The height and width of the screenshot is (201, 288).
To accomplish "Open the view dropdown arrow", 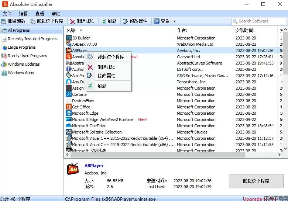I will 174,21.
